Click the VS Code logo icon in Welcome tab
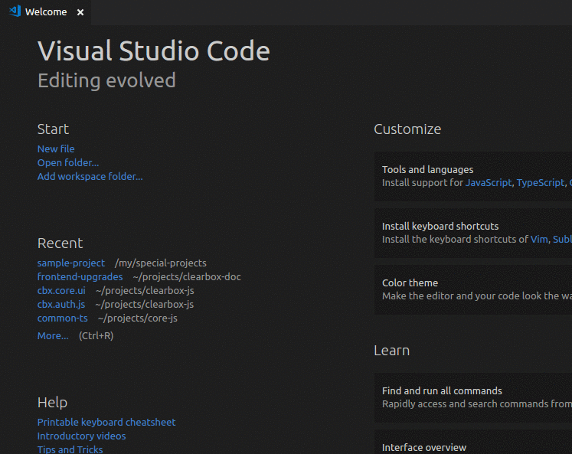572x454 pixels. click(15, 11)
